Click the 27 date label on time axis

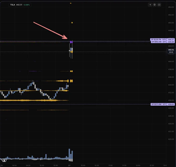(69, 165)
